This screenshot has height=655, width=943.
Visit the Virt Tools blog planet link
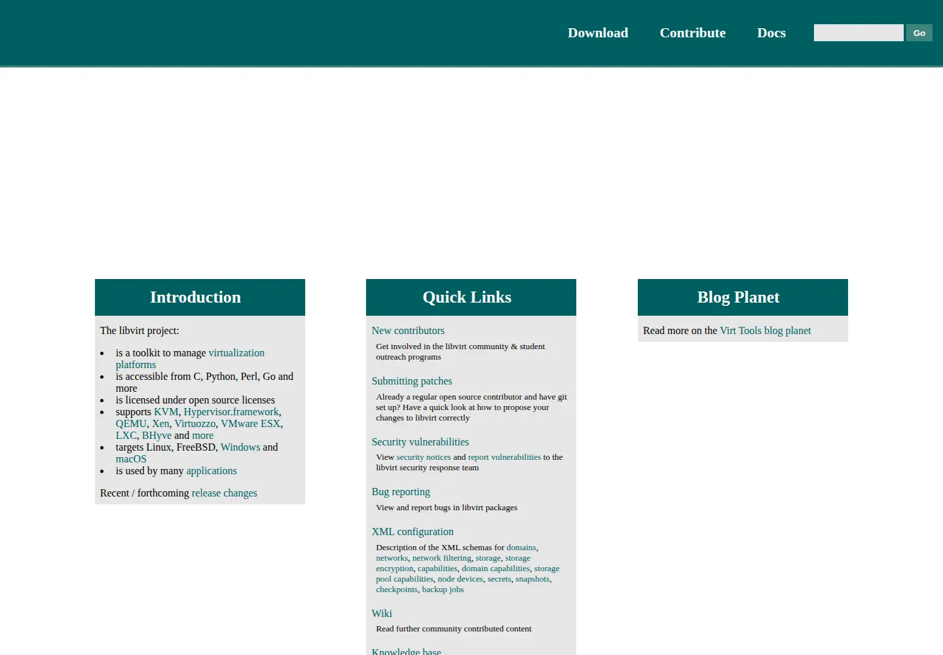coord(766,331)
